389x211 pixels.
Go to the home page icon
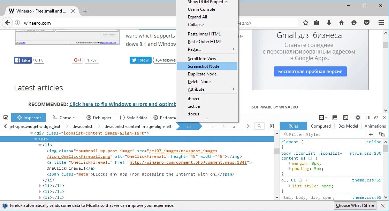pos(342,23)
